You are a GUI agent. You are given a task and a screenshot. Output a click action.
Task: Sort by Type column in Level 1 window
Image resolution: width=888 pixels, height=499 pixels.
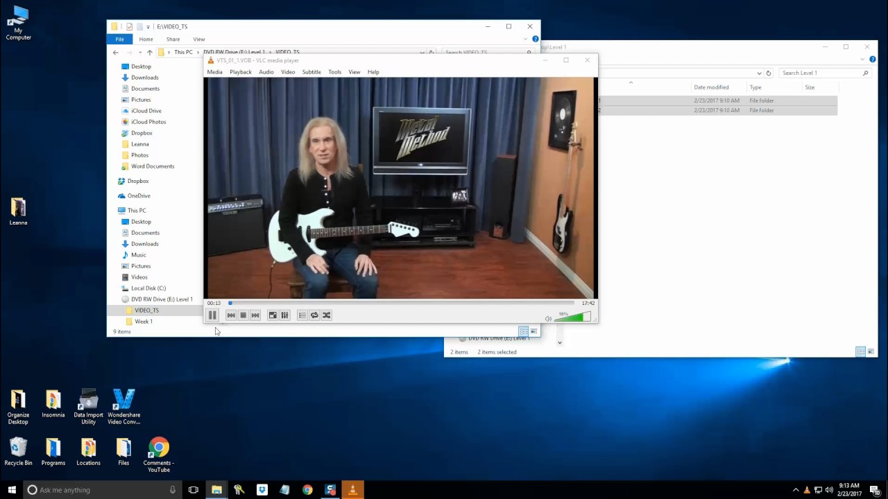(755, 87)
